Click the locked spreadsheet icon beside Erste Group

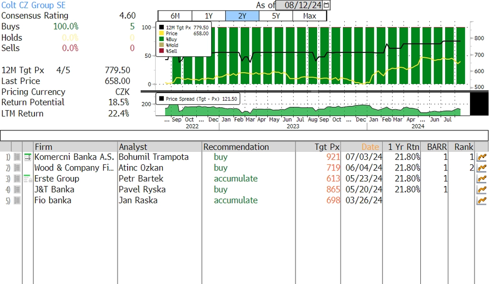pyautogui.click(x=28, y=179)
